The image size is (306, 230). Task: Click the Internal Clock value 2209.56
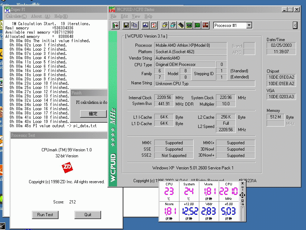point(164,97)
